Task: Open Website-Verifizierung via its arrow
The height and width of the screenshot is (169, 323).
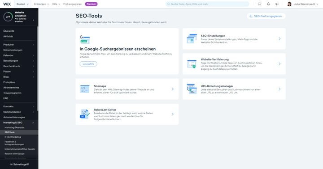Action: [x=279, y=64]
